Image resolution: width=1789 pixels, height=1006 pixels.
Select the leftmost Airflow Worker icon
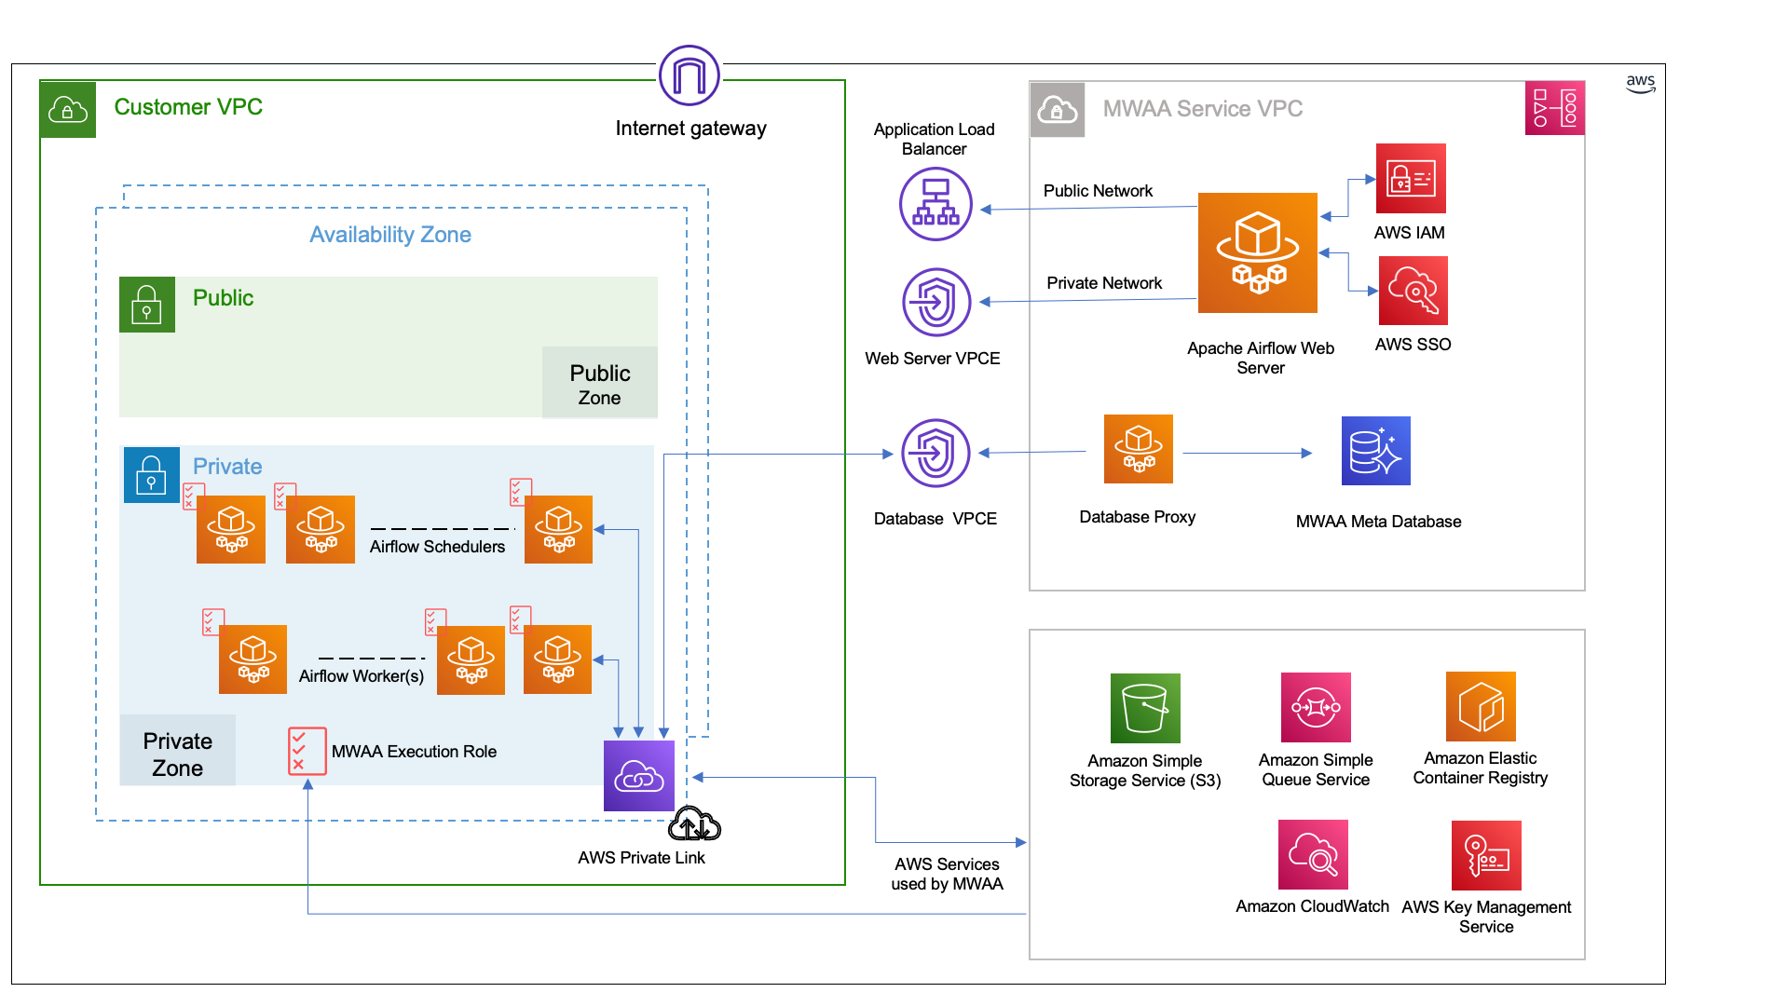(253, 659)
